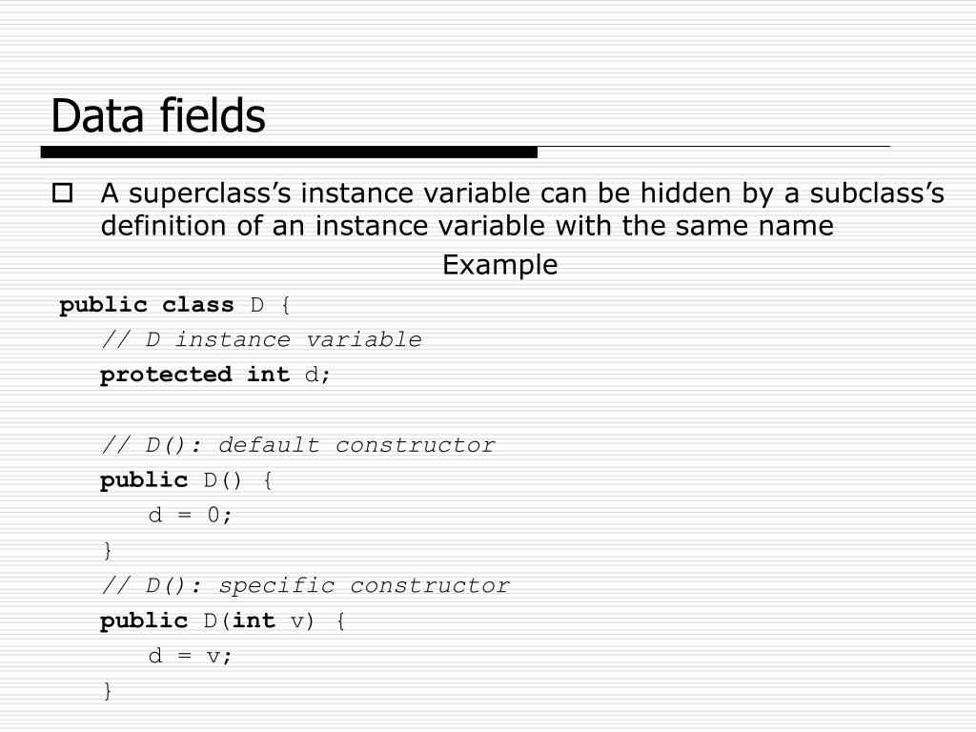Click the final closing brace at bottom
The width and height of the screenshot is (976, 732).
(108, 691)
